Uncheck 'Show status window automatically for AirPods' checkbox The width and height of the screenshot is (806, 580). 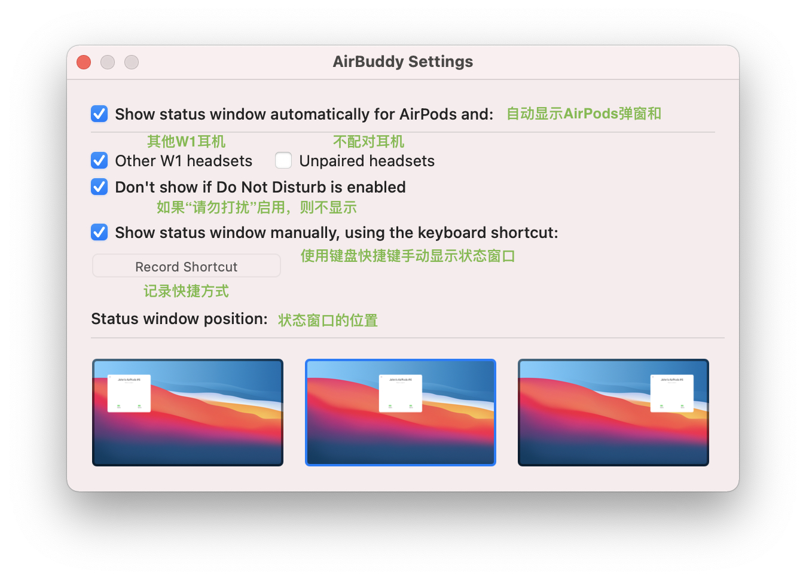[99, 114]
